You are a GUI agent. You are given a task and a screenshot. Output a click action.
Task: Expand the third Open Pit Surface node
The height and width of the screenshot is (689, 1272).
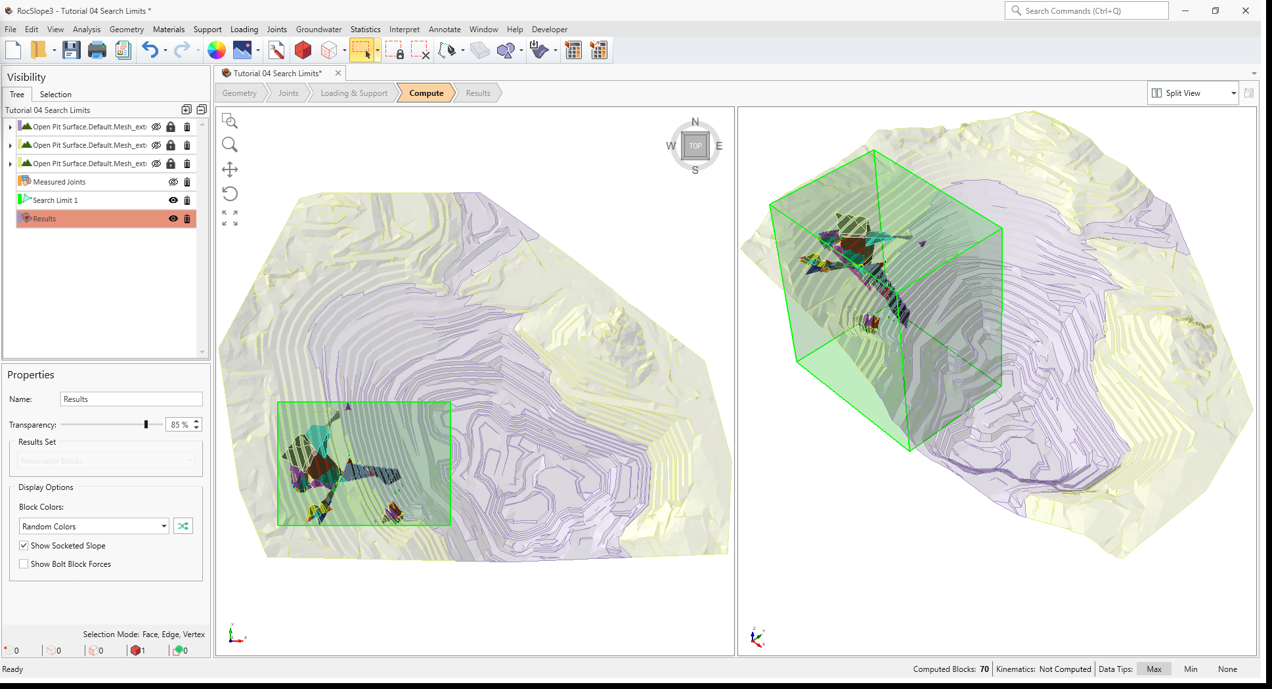click(x=10, y=164)
